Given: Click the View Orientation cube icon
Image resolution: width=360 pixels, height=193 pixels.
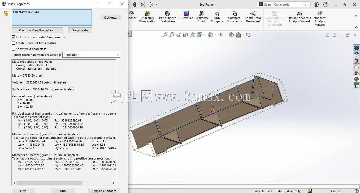Looking at the screenshot, I should click(x=199, y=35).
